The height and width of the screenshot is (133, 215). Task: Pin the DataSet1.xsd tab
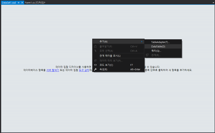(x=19, y=3)
